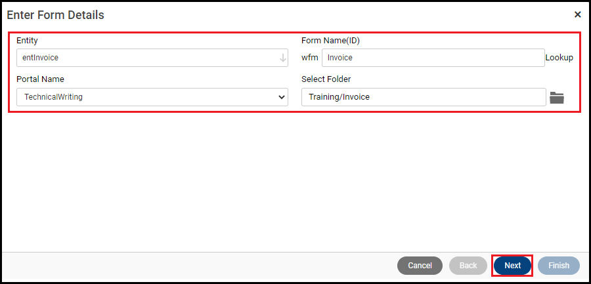The width and height of the screenshot is (591, 284).
Task: Focus the entInvoice Entity field
Action: tap(144, 58)
